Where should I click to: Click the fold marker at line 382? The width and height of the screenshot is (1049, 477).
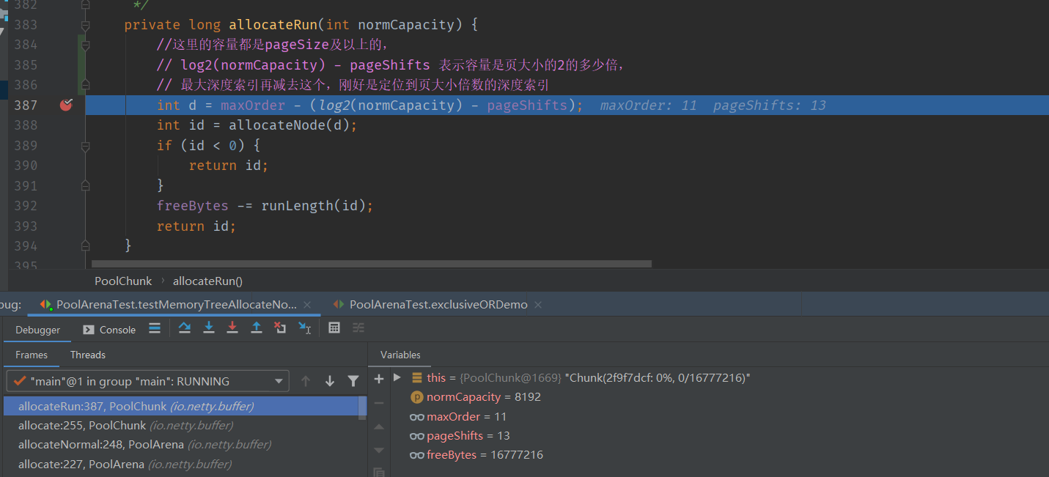point(86,5)
